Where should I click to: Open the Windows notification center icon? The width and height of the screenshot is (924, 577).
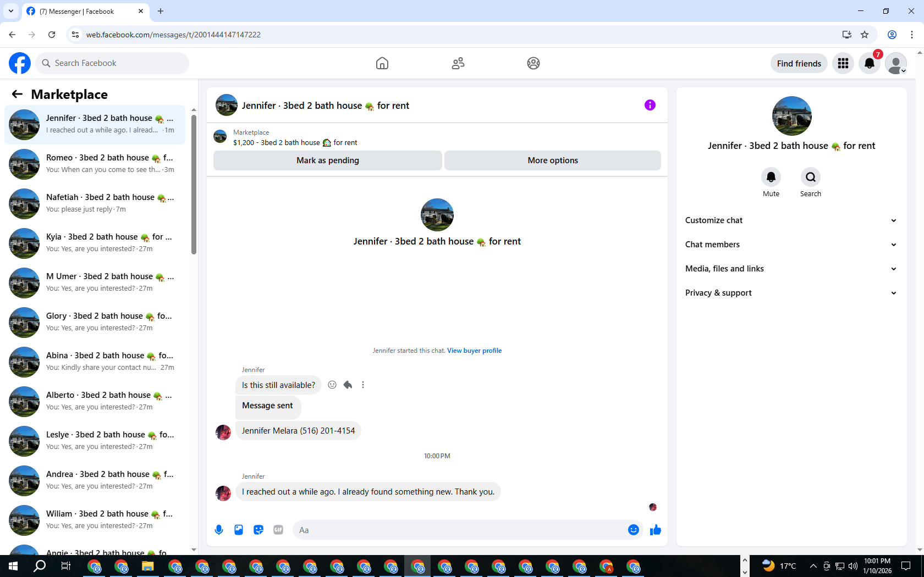point(906,566)
